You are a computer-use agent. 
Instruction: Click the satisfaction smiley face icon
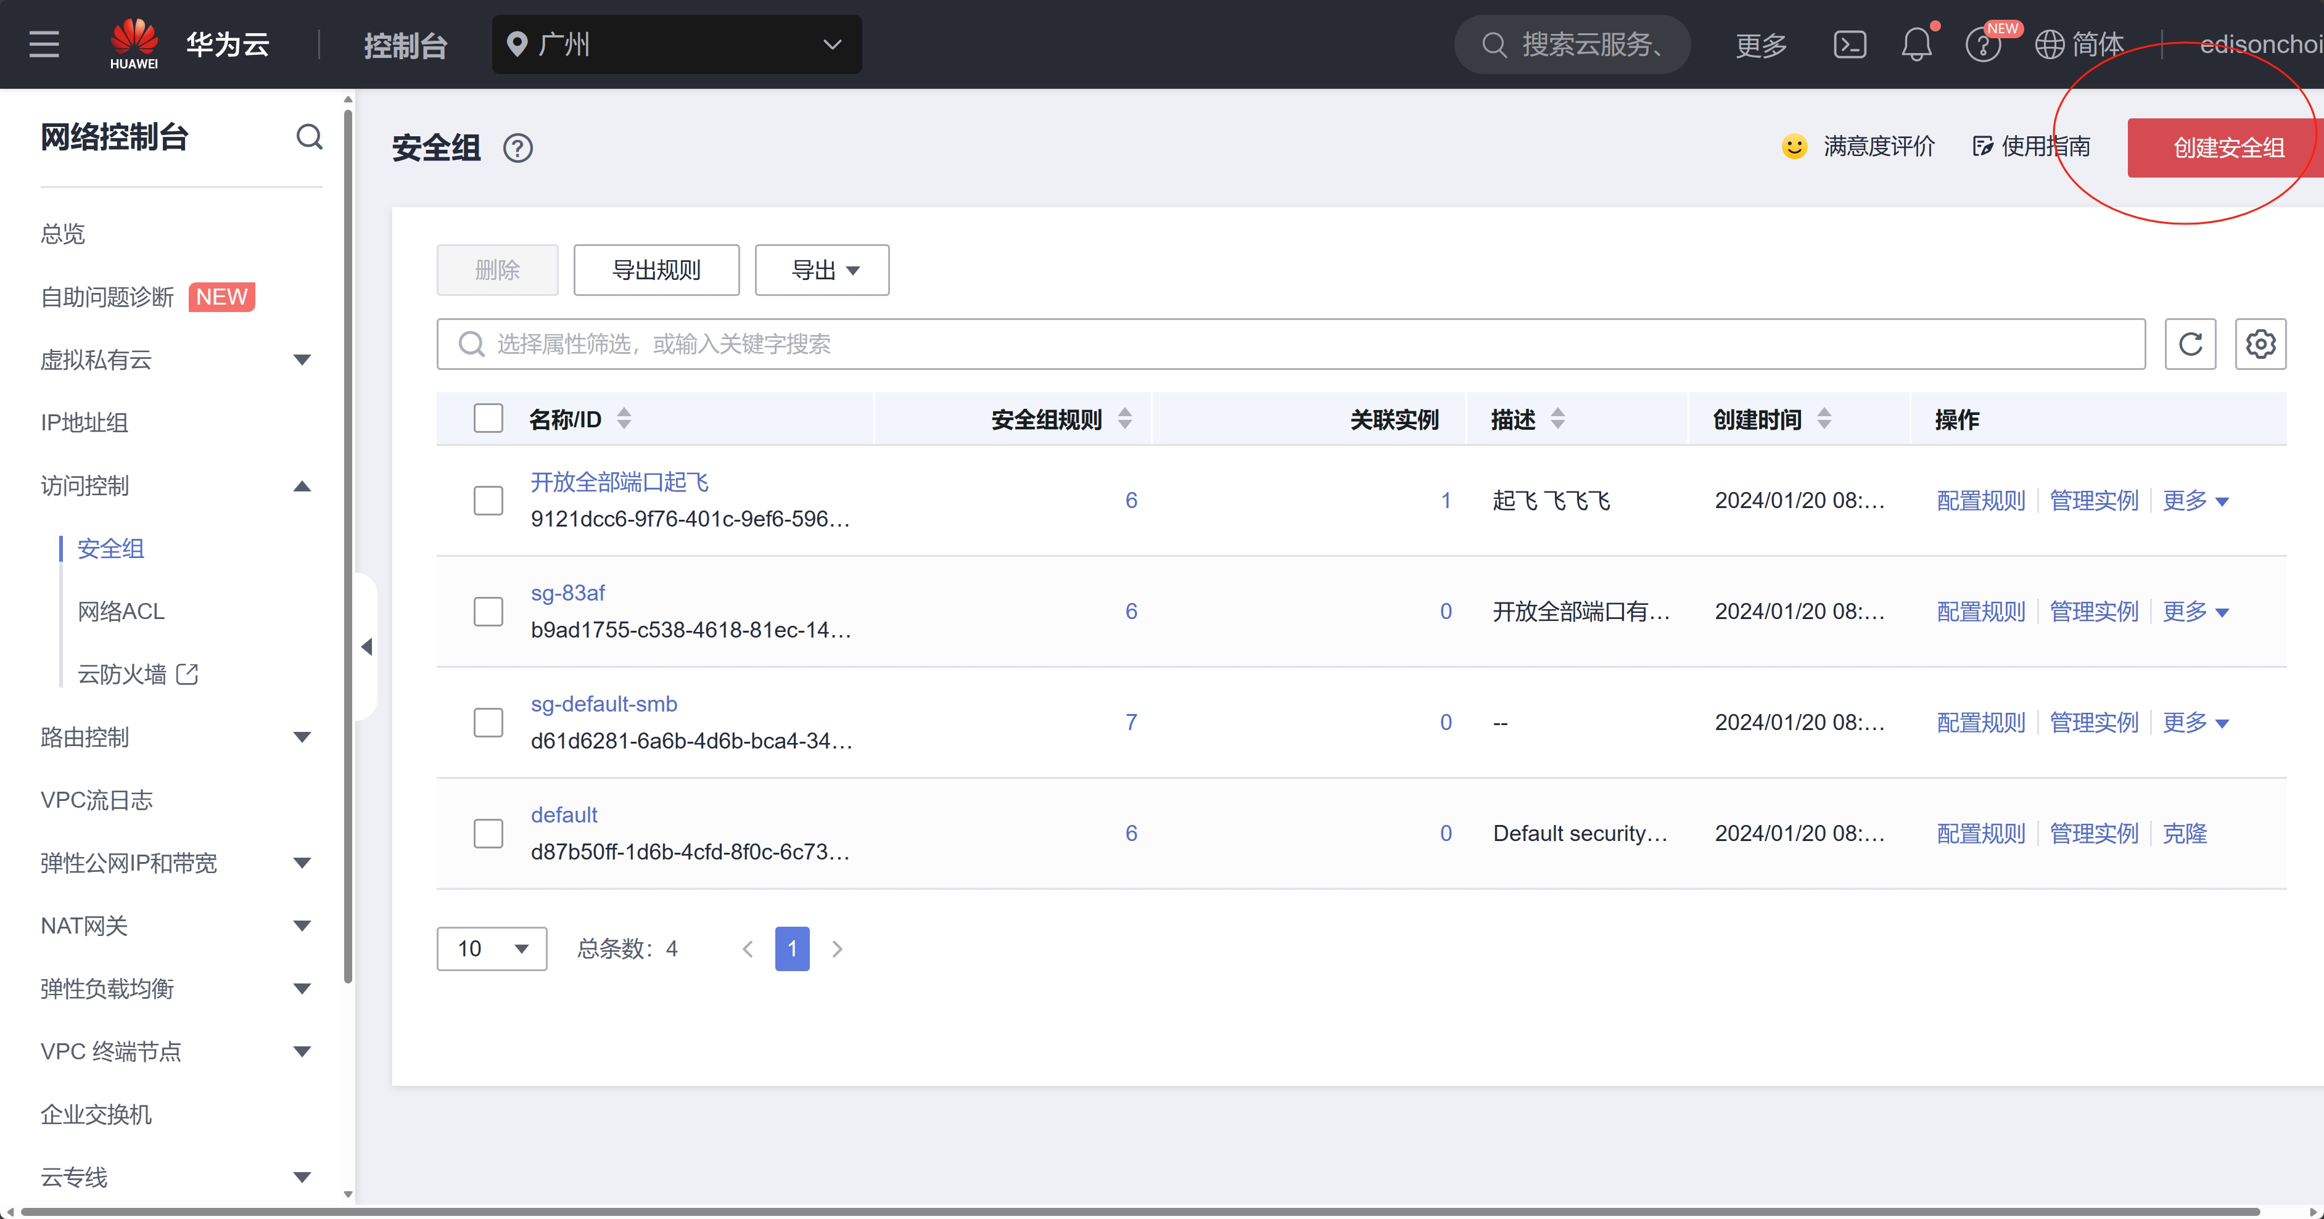[x=1794, y=146]
